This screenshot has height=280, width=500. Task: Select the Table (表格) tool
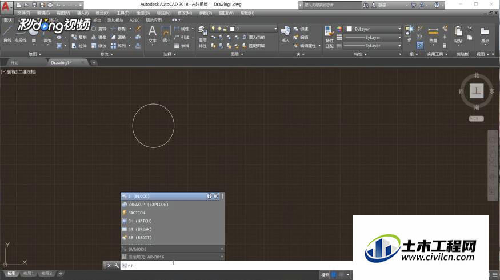click(182, 46)
